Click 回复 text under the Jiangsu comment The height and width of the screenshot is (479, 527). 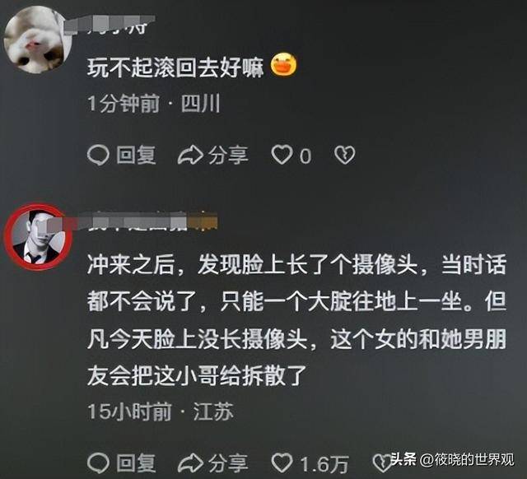click(136, 463)
